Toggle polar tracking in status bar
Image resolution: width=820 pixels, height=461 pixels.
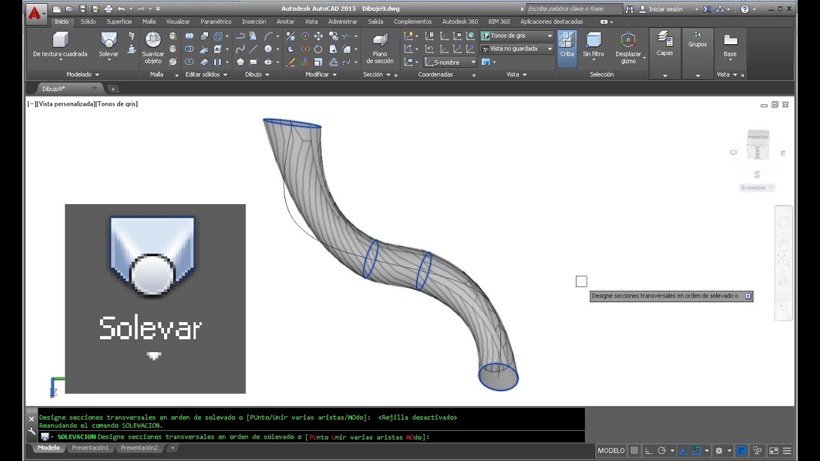[662, 451]
